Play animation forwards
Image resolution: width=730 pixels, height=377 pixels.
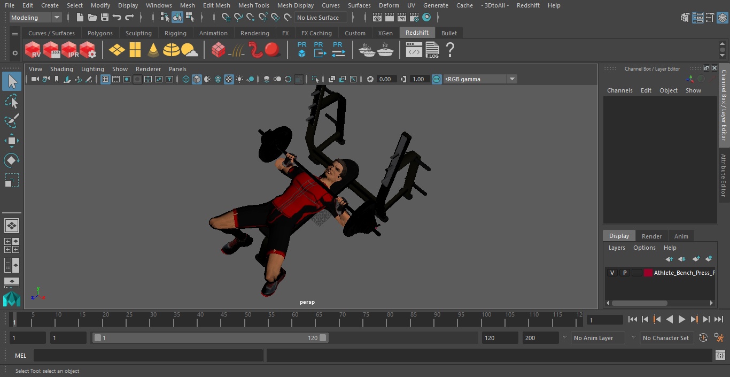click(681, 319)
